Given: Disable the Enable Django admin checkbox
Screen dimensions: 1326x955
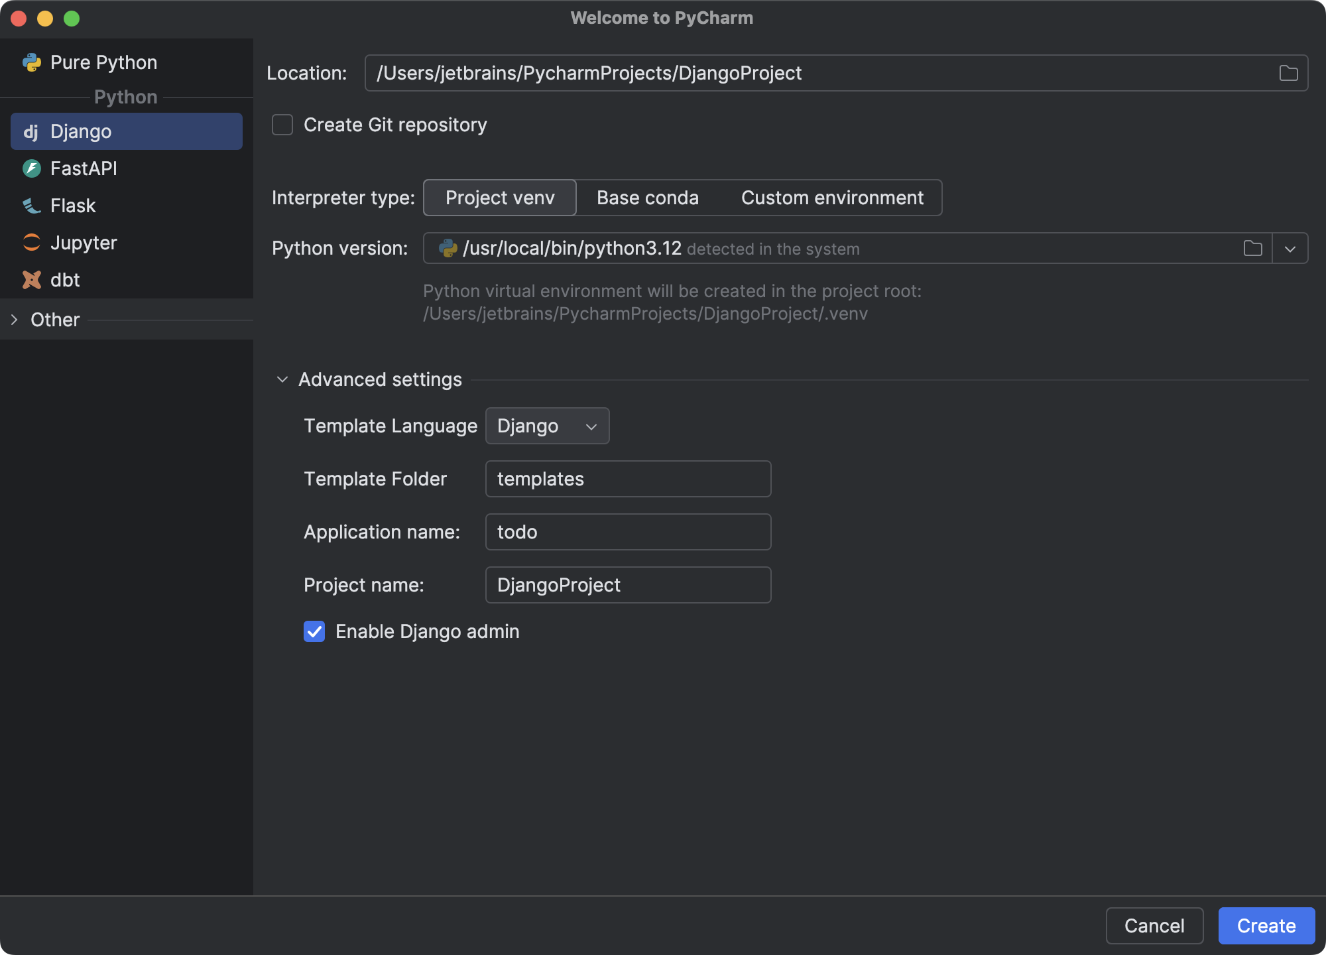Looking at the screenshot, I should (314, 631).
